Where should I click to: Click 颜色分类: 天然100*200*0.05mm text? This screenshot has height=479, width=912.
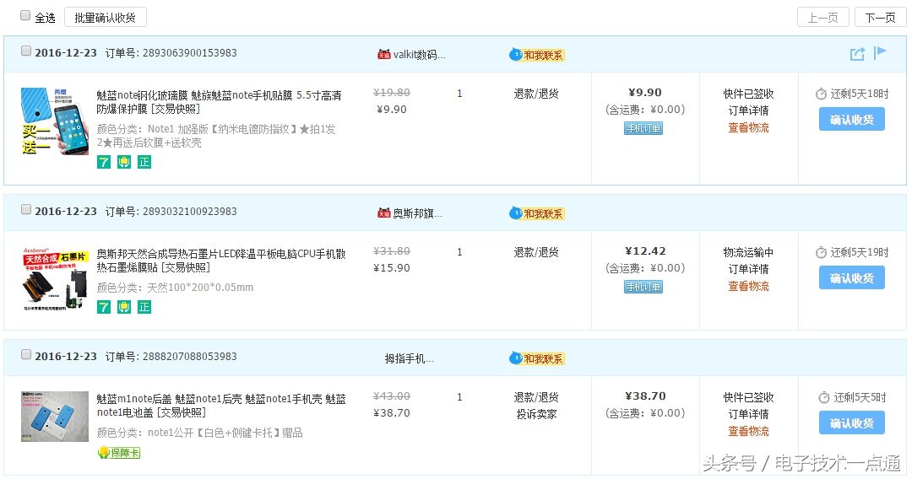175,288
